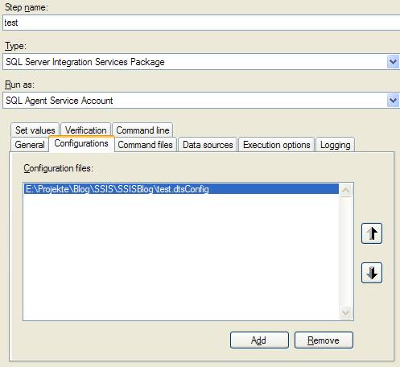Move configuration file up with arrow button
The height and width of the screenshot is (367, 400).
click(372, 233)
